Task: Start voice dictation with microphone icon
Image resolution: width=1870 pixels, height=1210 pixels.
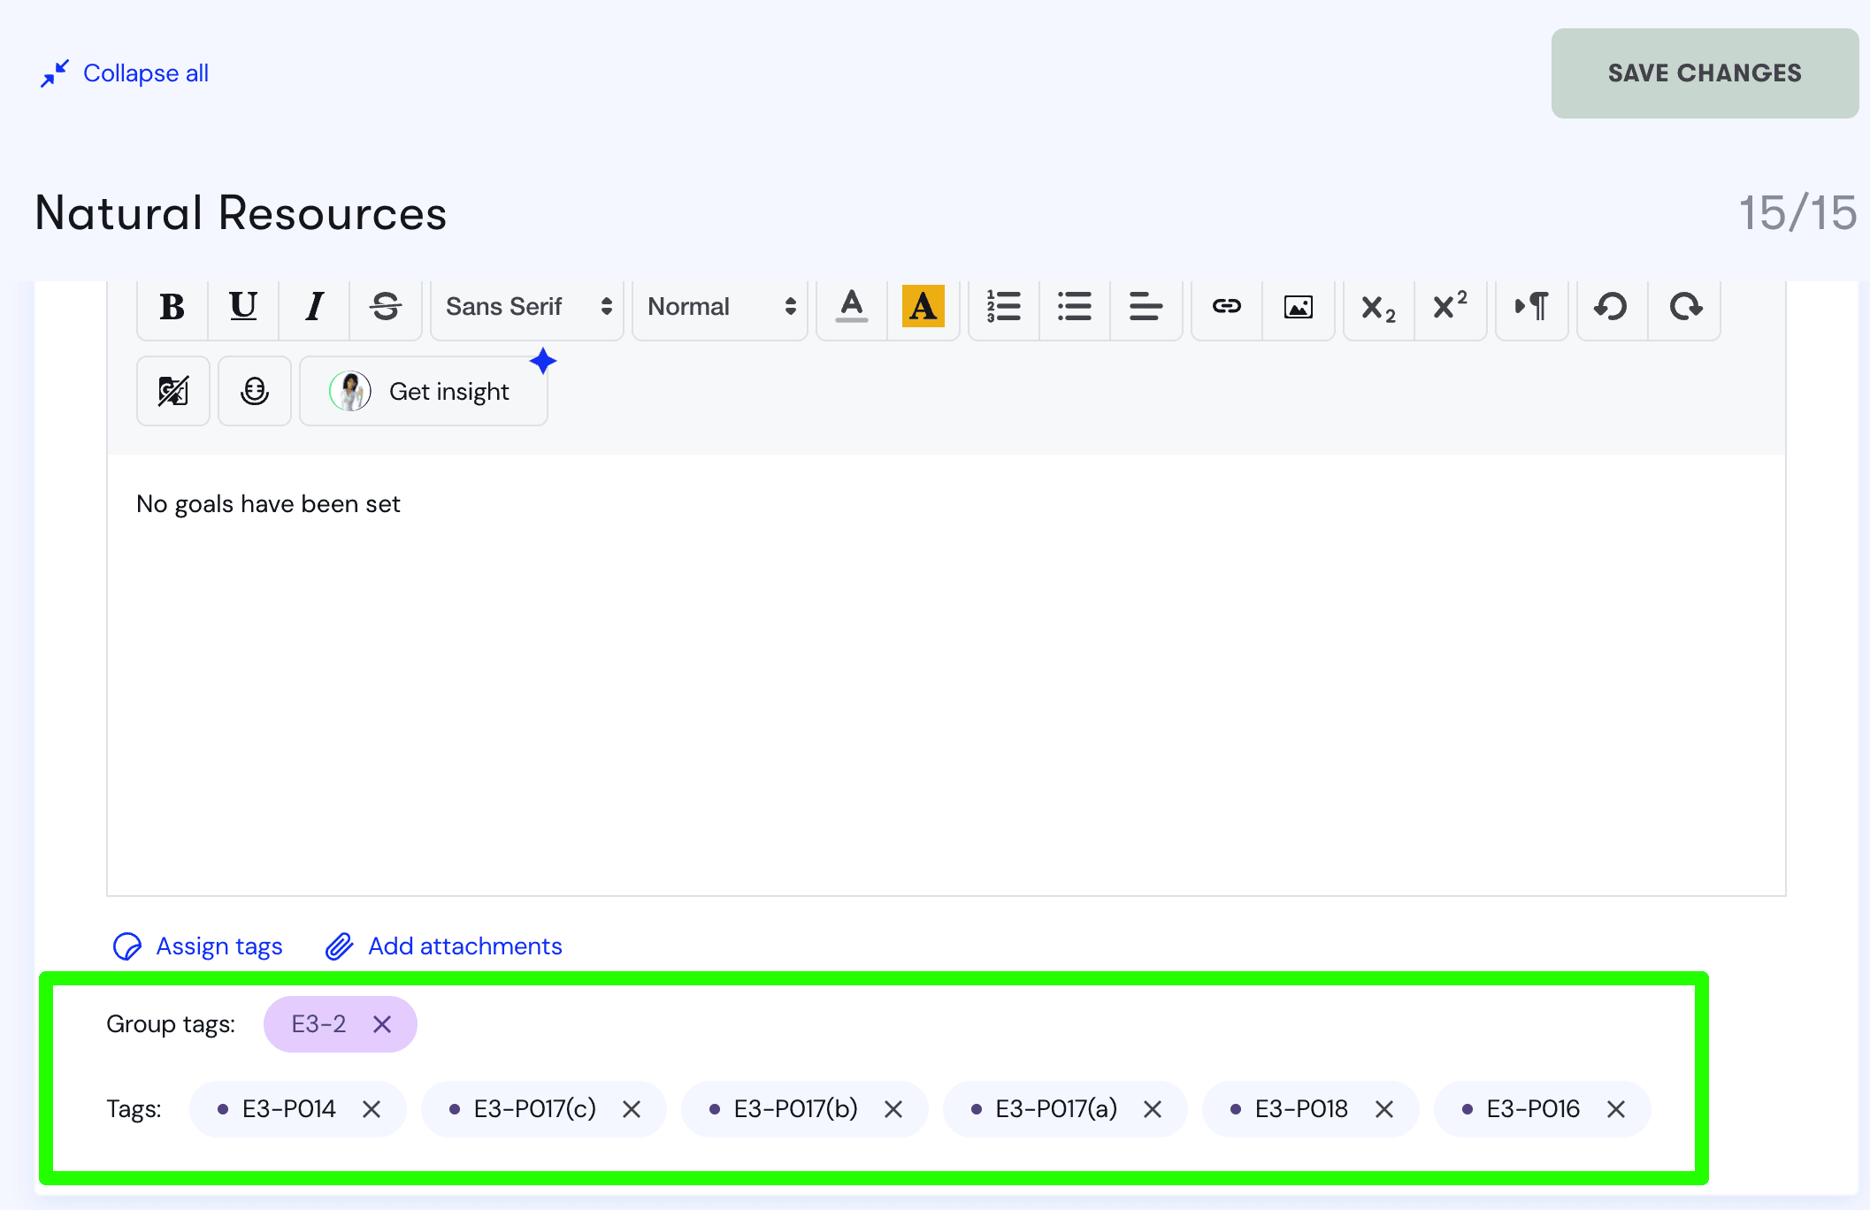Action: pos(255,391)
